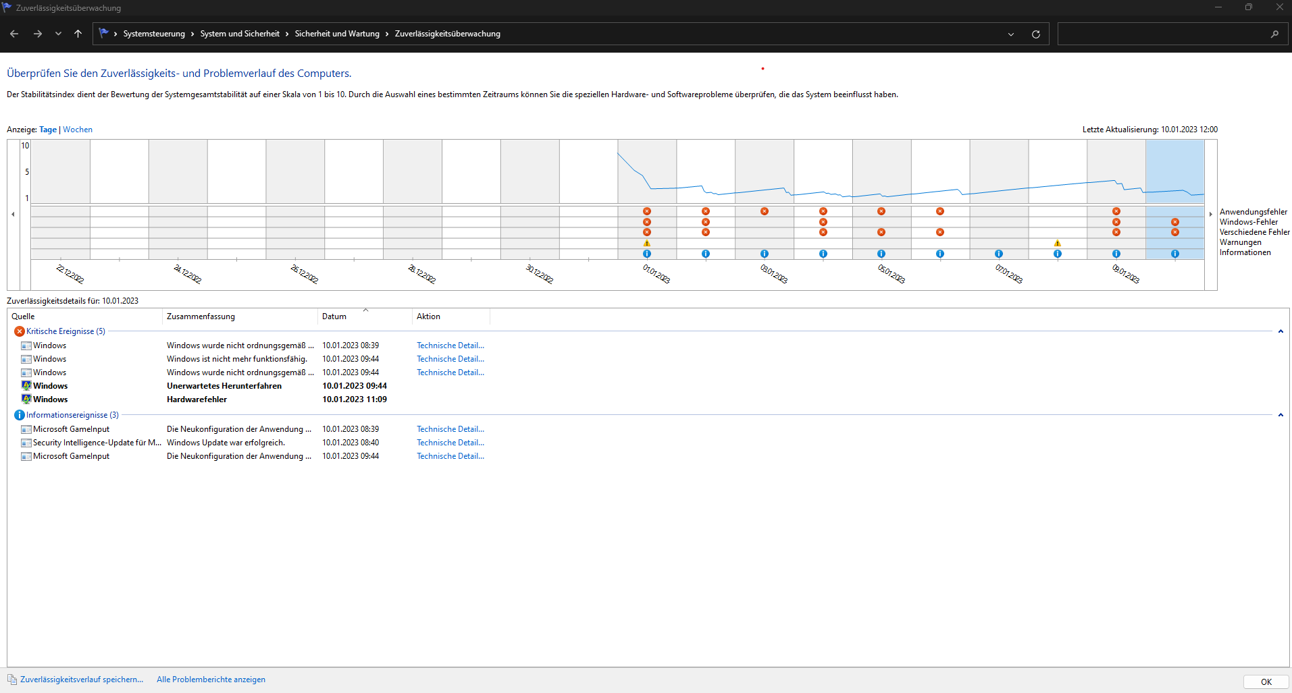Click Windows failure icon on 09.01.2023
The image size is (1292, 693).
1116,222
